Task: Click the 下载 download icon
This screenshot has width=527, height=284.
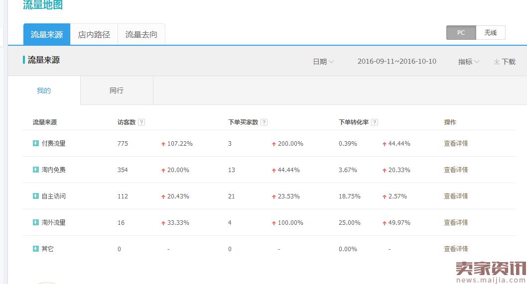Action: click(x=497, y=62)
